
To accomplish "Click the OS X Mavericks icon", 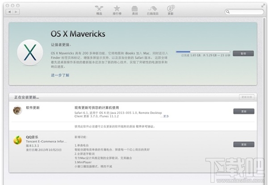I will pyautogui.click(x=30, y=55).
